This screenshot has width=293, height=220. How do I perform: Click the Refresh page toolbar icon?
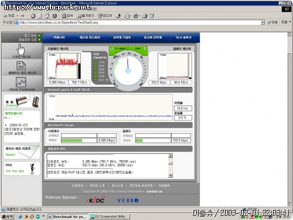point(40,16)
